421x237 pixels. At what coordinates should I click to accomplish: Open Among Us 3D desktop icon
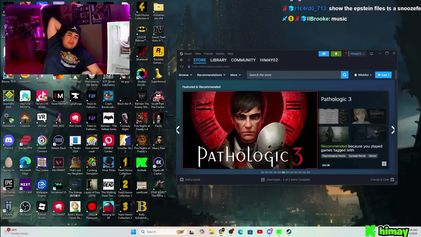point(109,210)
